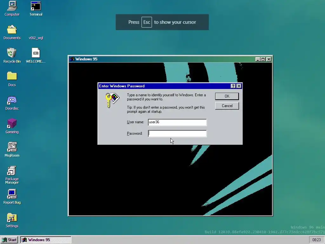The height and width of the screenshot is (244, 325).
Task: Click the 'Password:' label text
Action: (x=135, y=133)
